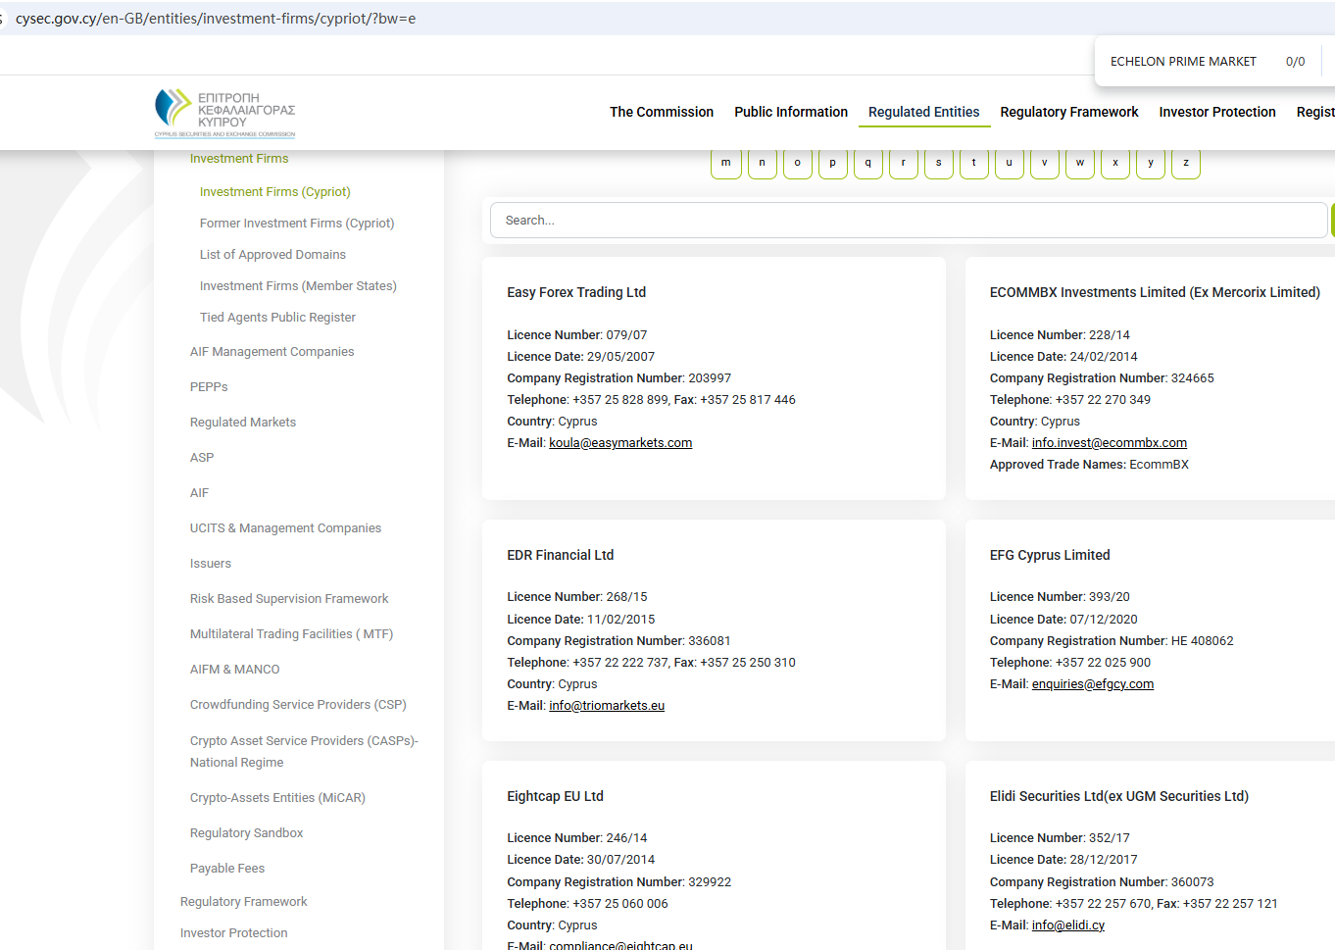Open Former Investment Firms (Cypriot) page
This screenshot has height=950, width=1335.
[x=297, y=224]
